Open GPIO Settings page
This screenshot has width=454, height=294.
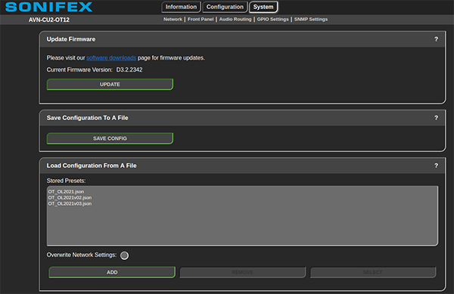pos(272,20)
